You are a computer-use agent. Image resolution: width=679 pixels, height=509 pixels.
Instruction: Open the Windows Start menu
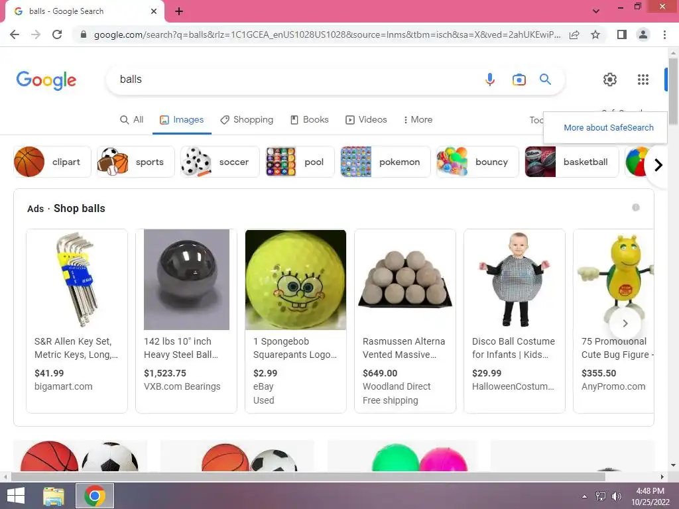click(16, 496)
